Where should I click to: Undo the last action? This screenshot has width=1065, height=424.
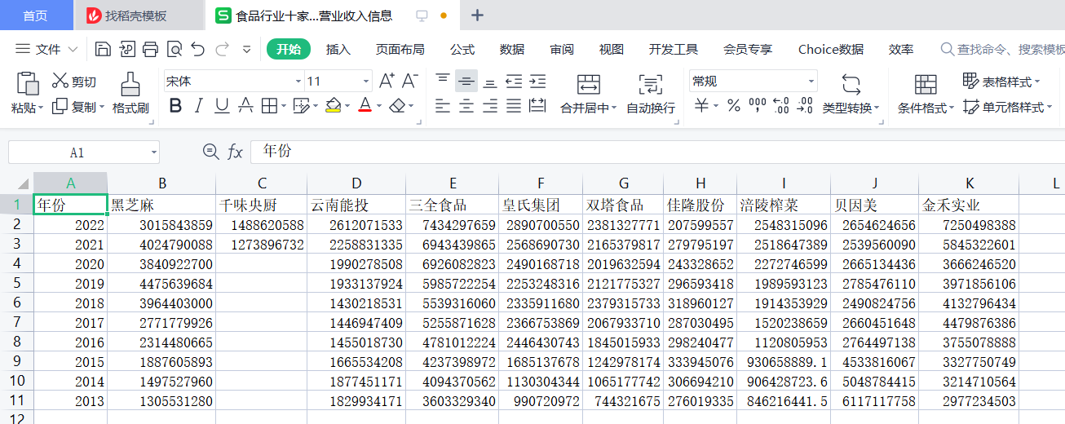(x=197, y=49)
